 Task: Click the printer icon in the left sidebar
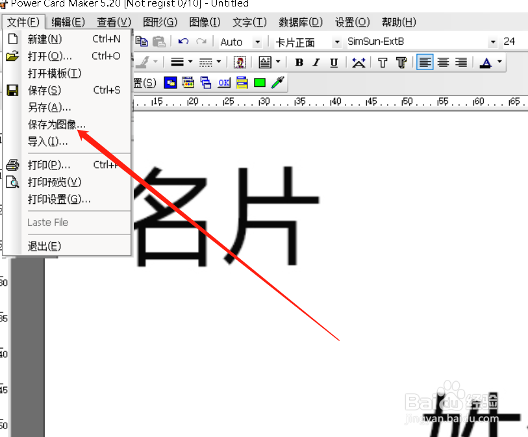(12, 164)
